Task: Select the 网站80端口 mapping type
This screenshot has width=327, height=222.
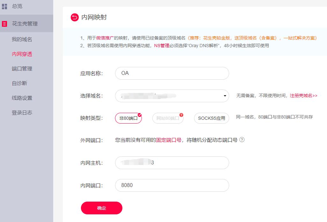Action: click(x=168, y=118)
